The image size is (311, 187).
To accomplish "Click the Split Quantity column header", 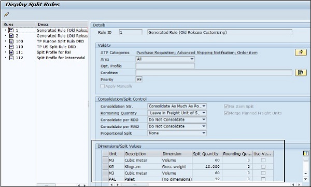I will [x=207, y=154].
